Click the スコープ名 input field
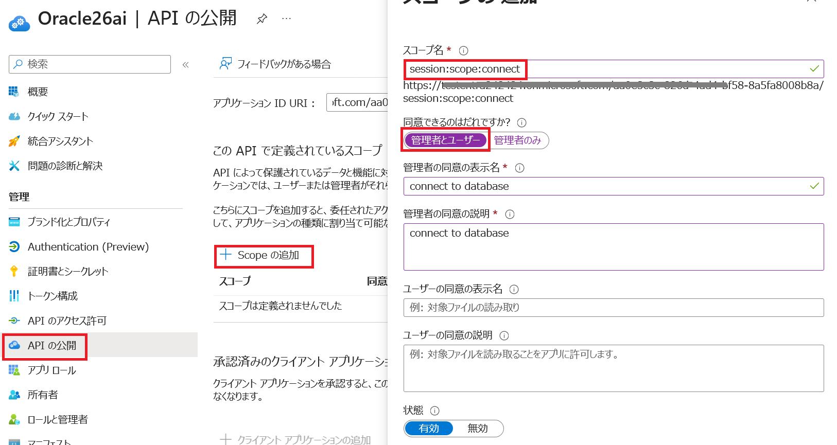Image resolution: width=837 pixels, height=445 pixels. pyautogui.click(x=614, y=69)
